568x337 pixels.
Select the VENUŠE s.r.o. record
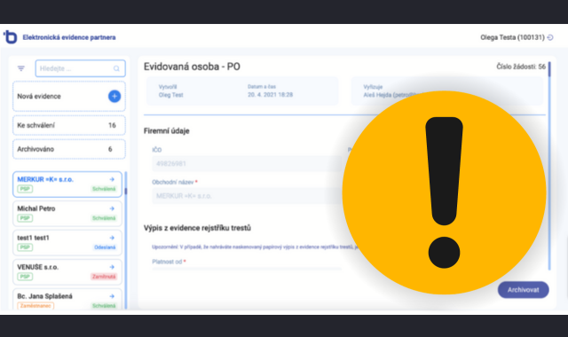click(67, 272)
